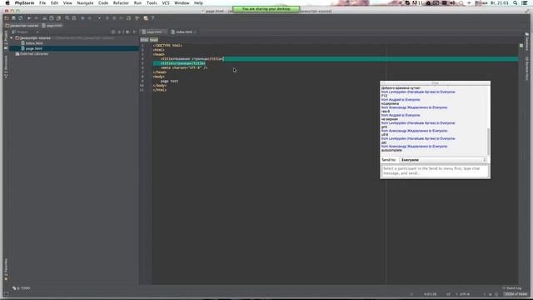Open the Project panel gear settings
Image resolution: width=533 pixels, height=300 pixels.
click(x=127, y=32)
